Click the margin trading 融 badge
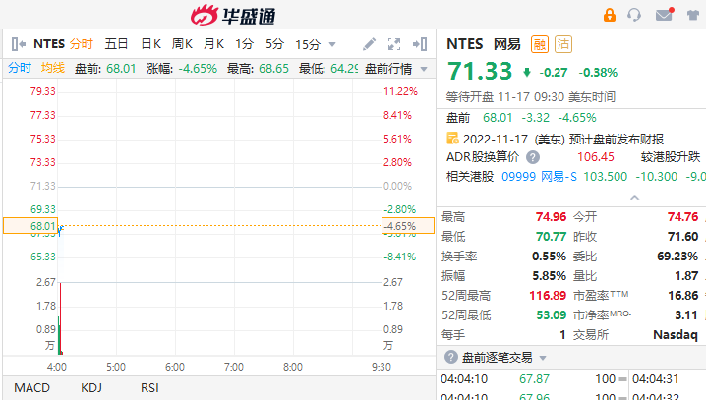 (540, 44)
